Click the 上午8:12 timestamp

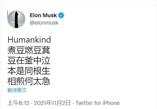pyautogui.click(x=18, y=103)
